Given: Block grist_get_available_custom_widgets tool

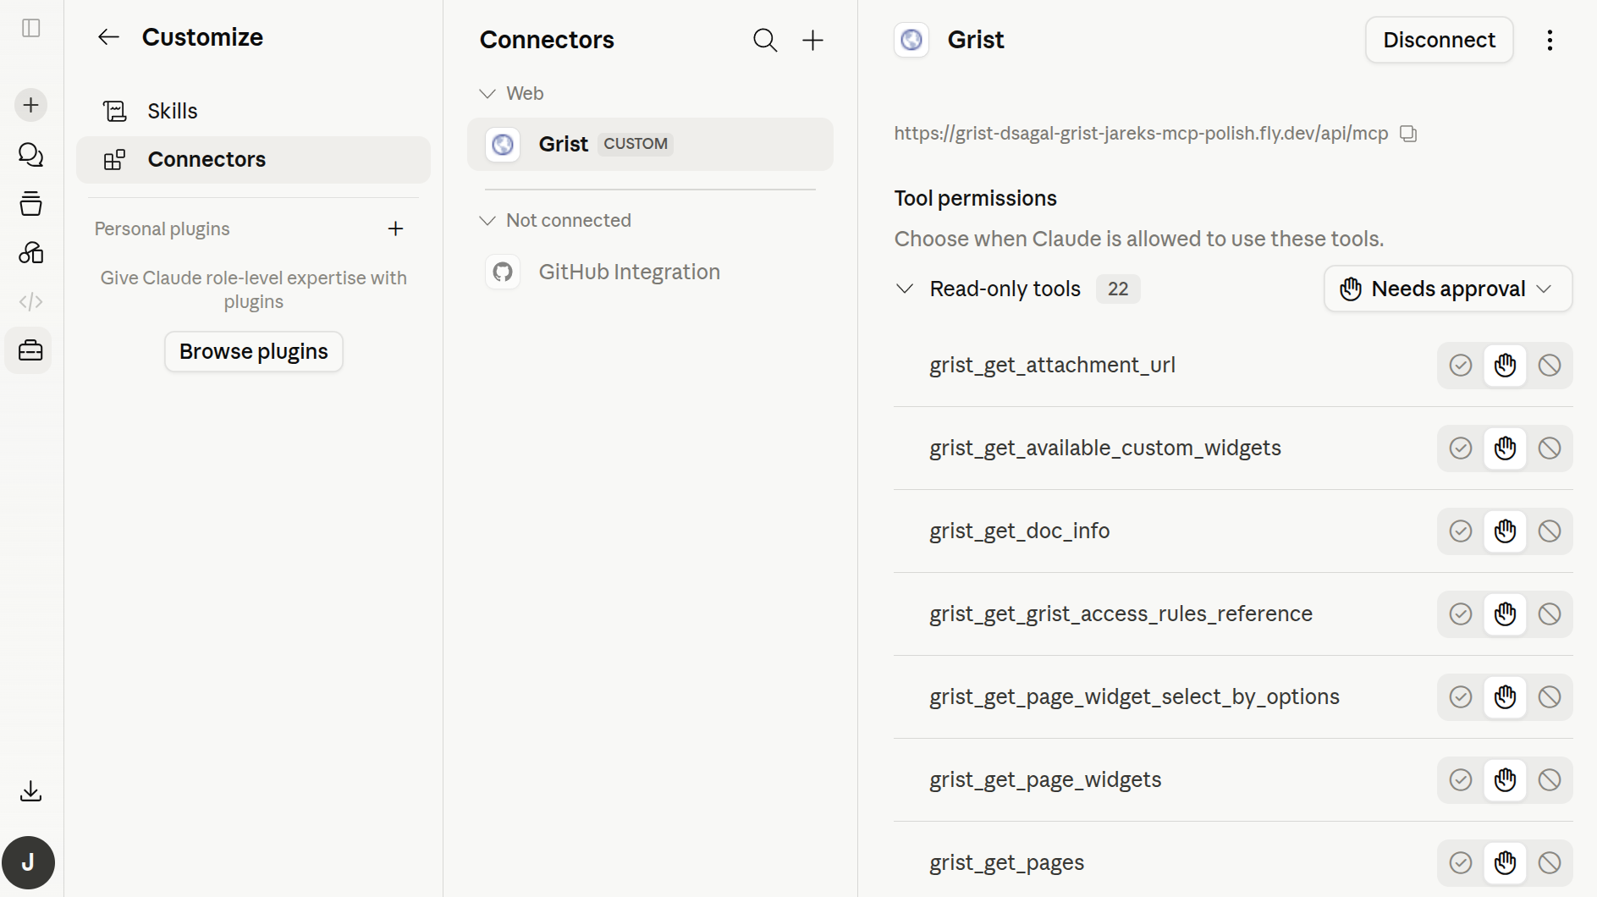Looking at the screenshot, I should (x=1550, y=448).
